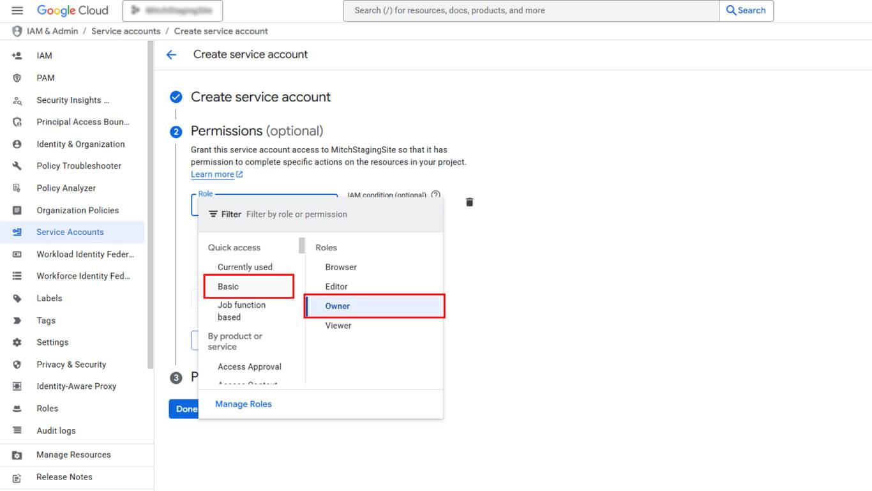The width and height of the screenshot is (872, 491).
Task: Click the role category list scrollbar
Action: 302,246
